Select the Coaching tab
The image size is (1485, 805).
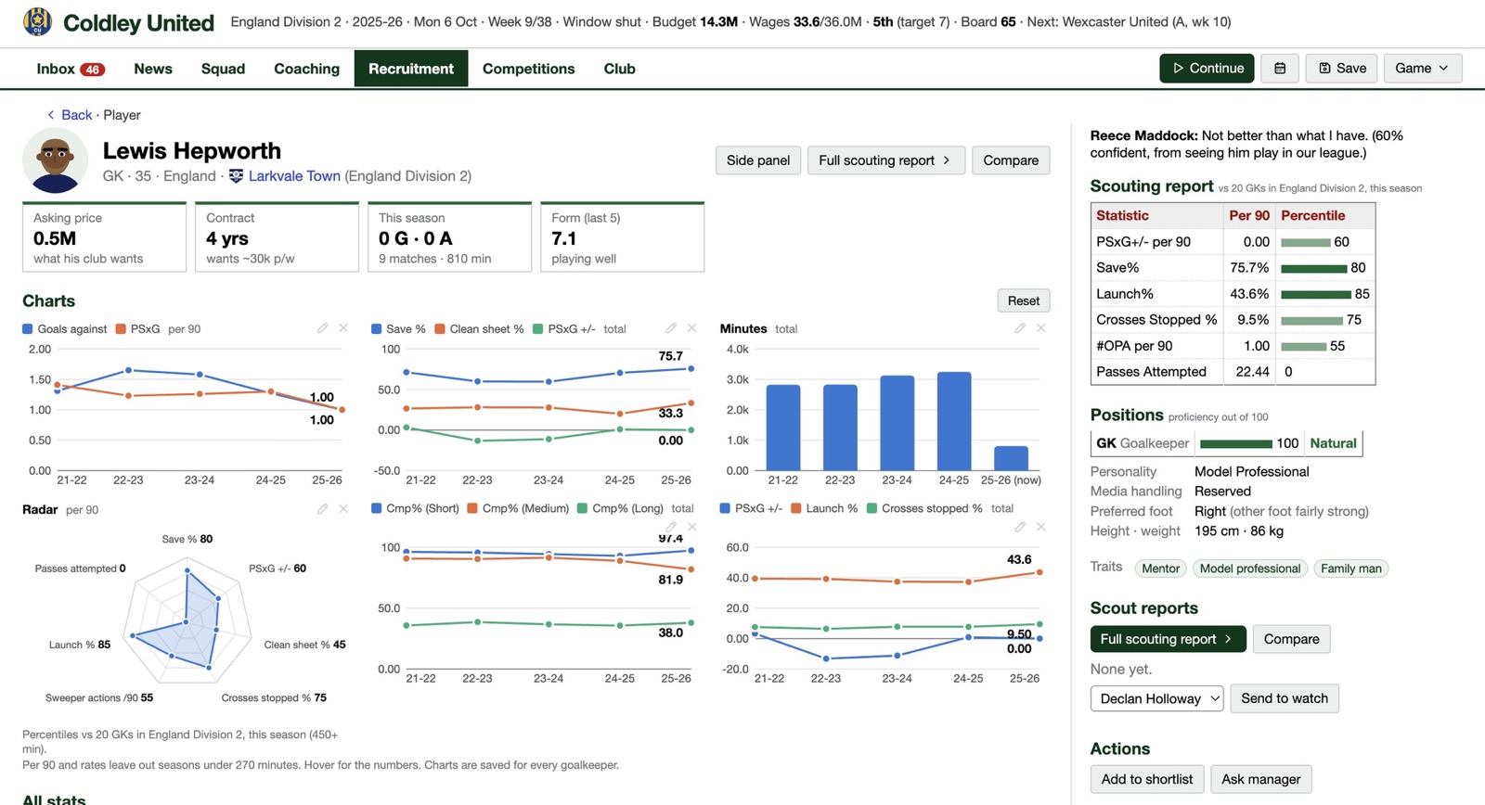tap(306, 69)
